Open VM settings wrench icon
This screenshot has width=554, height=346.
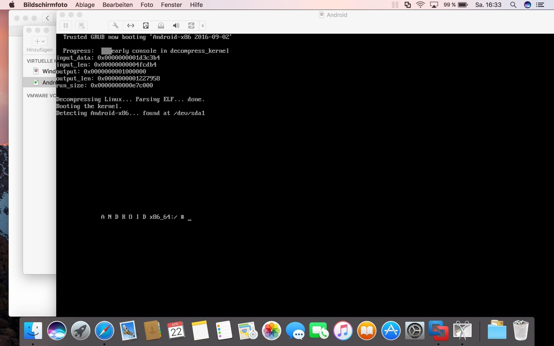click(115, 26)
